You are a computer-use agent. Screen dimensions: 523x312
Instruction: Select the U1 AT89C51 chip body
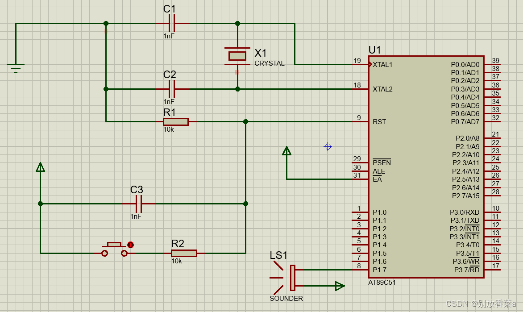426,167
